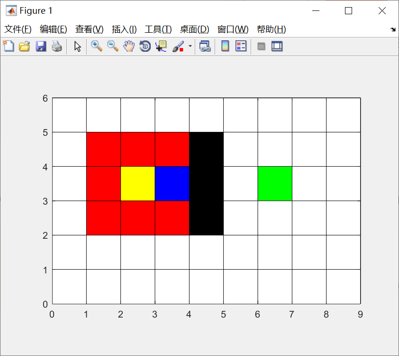Click the Hide Plot Tools icon

coord(261,47)
